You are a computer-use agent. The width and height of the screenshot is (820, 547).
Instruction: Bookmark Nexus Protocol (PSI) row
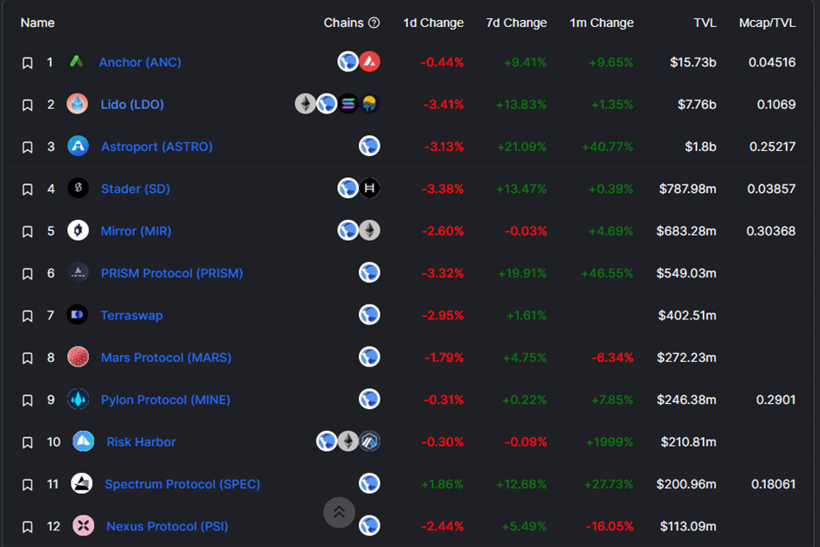tap(27, 527)
